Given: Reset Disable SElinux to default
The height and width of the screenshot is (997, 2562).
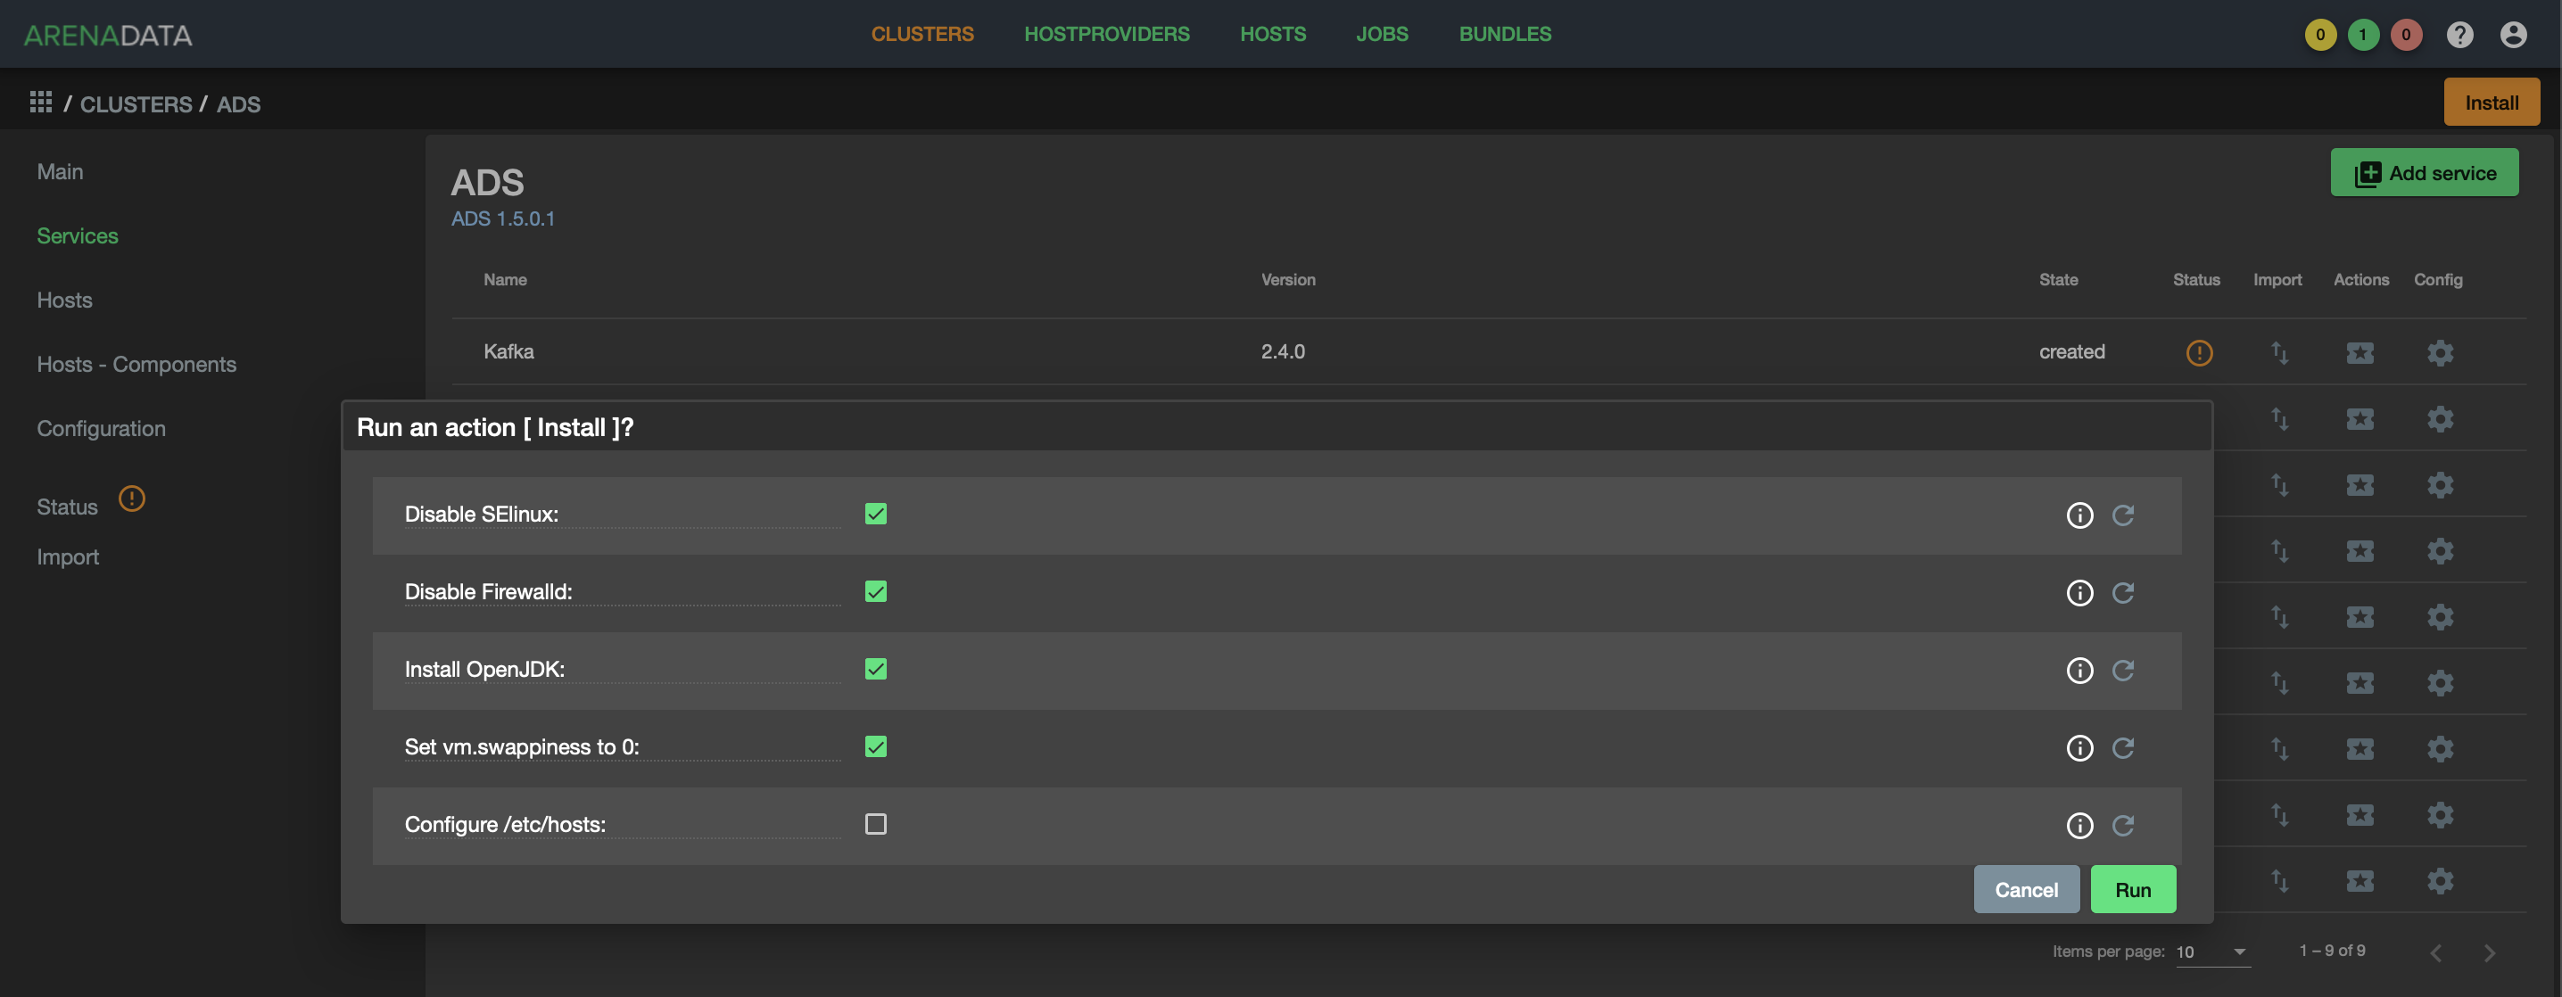Looking at the screenshot, I should [x=2122, y=515].
